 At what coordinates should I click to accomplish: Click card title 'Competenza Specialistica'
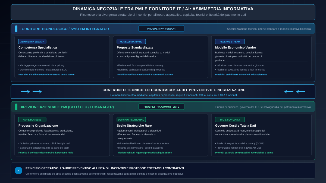pyautogui.click(x=38, y=47)
